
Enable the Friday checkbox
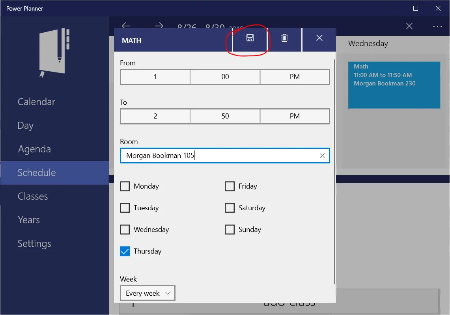(230, 186)
